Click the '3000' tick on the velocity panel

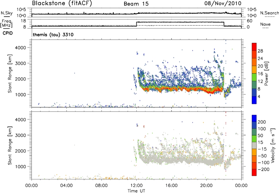pyautogui.click(x=20, y=135)
